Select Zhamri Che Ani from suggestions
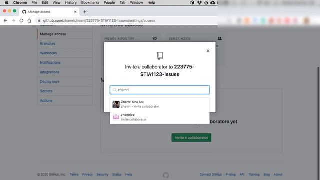 coord(160,104)
